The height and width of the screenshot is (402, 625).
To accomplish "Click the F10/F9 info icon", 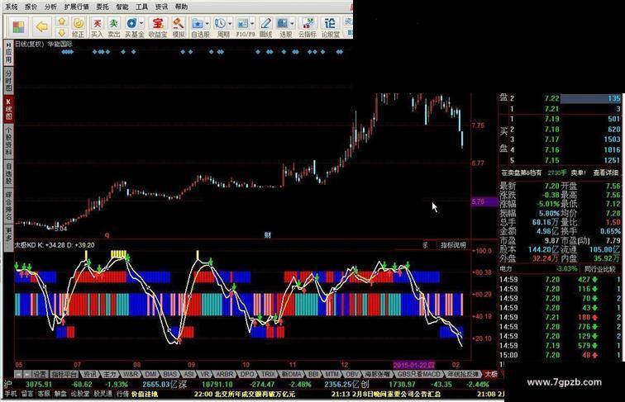I will point(243,23).
